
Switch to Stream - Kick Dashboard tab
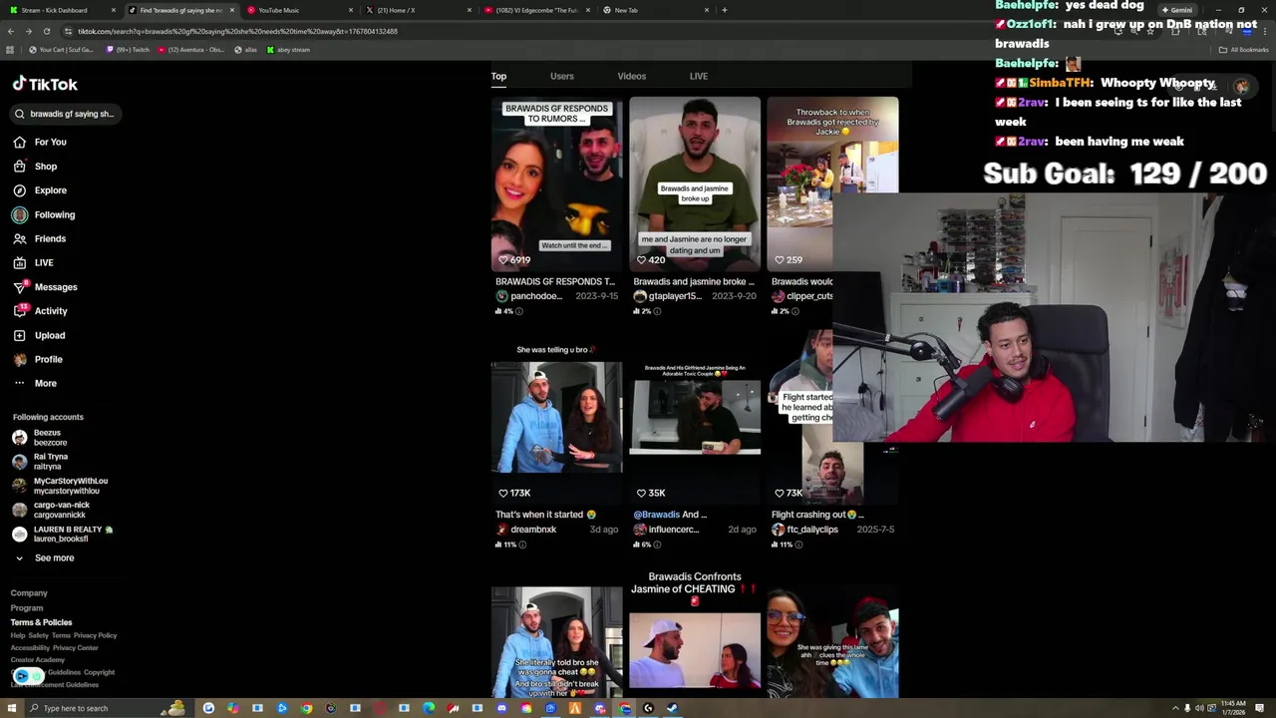(x=63, y=10)
